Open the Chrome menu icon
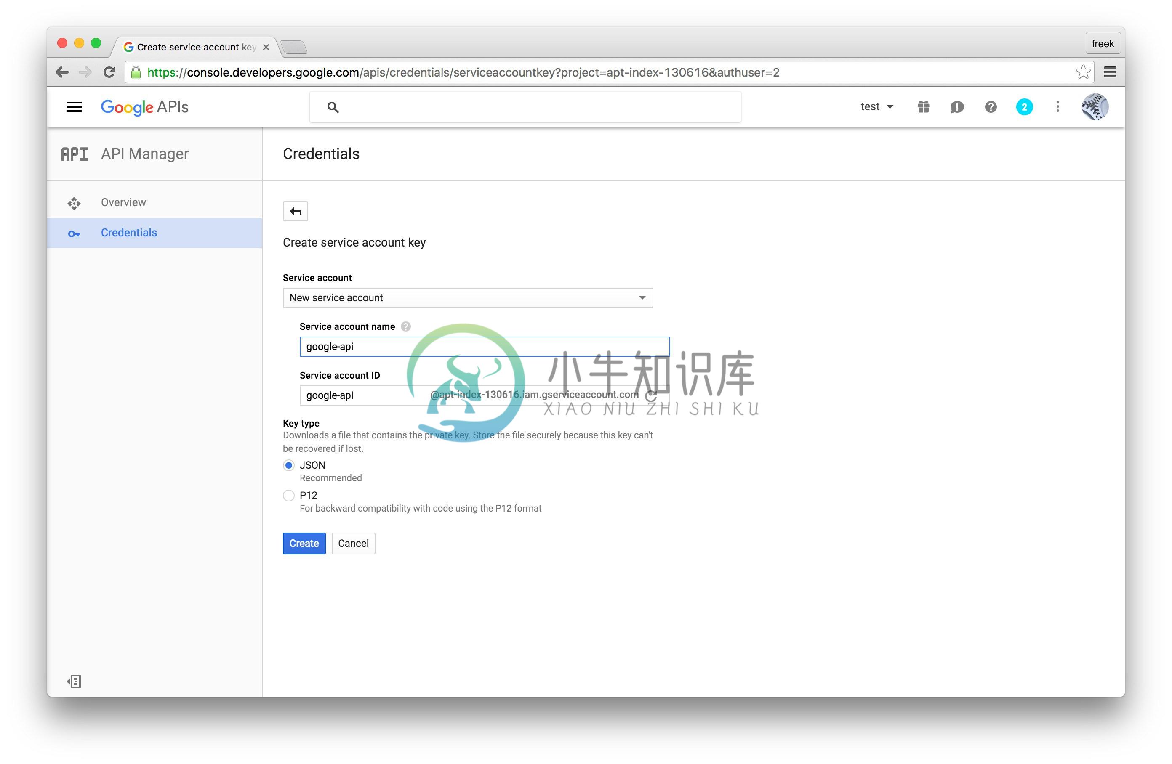 point(1110,72)
